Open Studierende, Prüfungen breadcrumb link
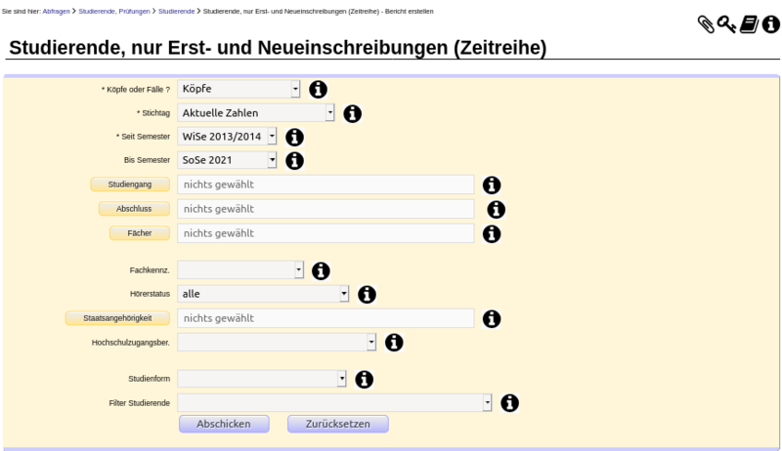The width and height of the screenshot is (782, 451). click(114, 12)
